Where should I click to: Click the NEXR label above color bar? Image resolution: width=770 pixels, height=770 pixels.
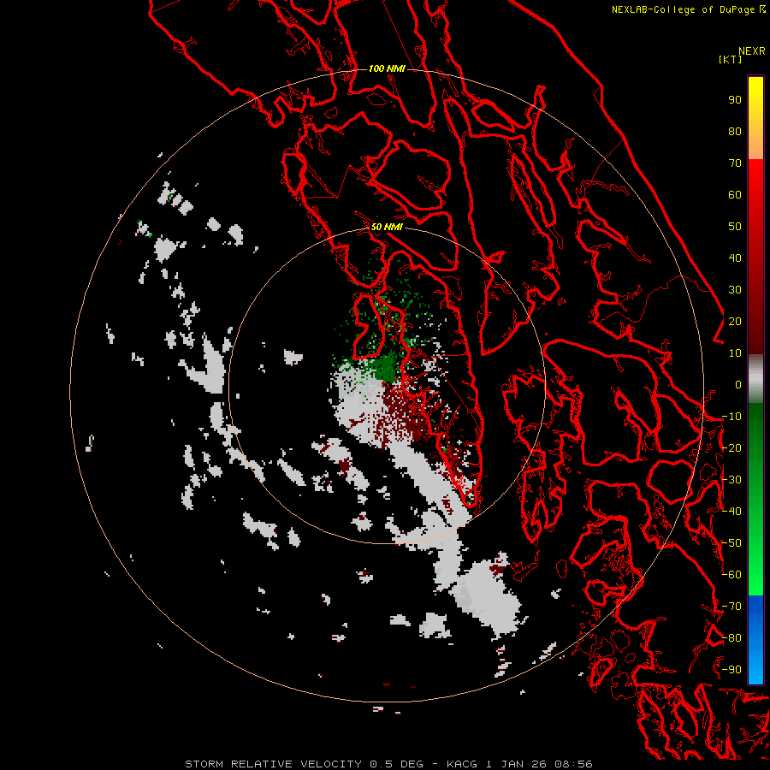pos(752,50)
